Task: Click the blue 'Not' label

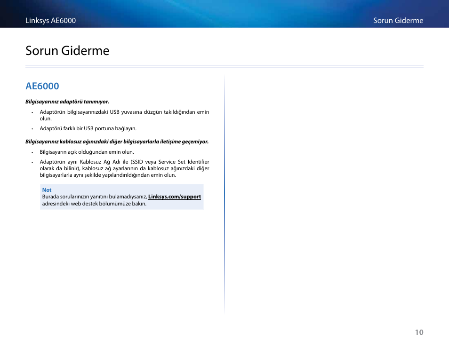Action: pyautogui.click(x=47, y=190)
